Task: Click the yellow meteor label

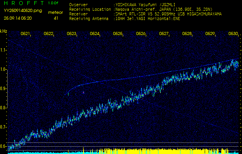Action: (55, 12)
